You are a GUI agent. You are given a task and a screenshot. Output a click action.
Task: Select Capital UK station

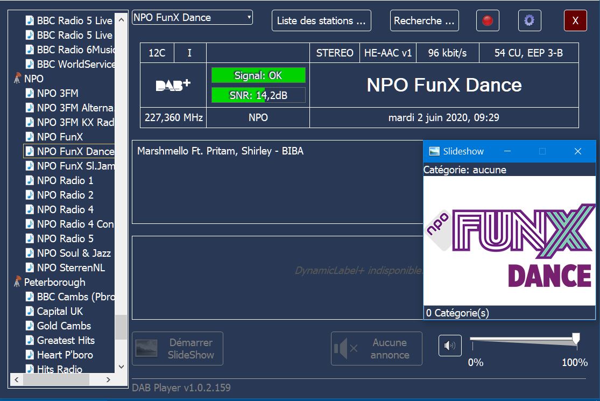(x=60, y=311)
